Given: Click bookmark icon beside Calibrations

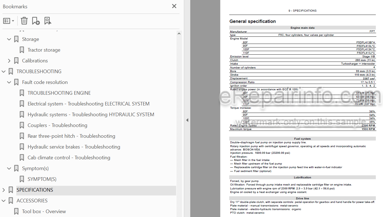Looking at the screenshot, I should point(16,61).
